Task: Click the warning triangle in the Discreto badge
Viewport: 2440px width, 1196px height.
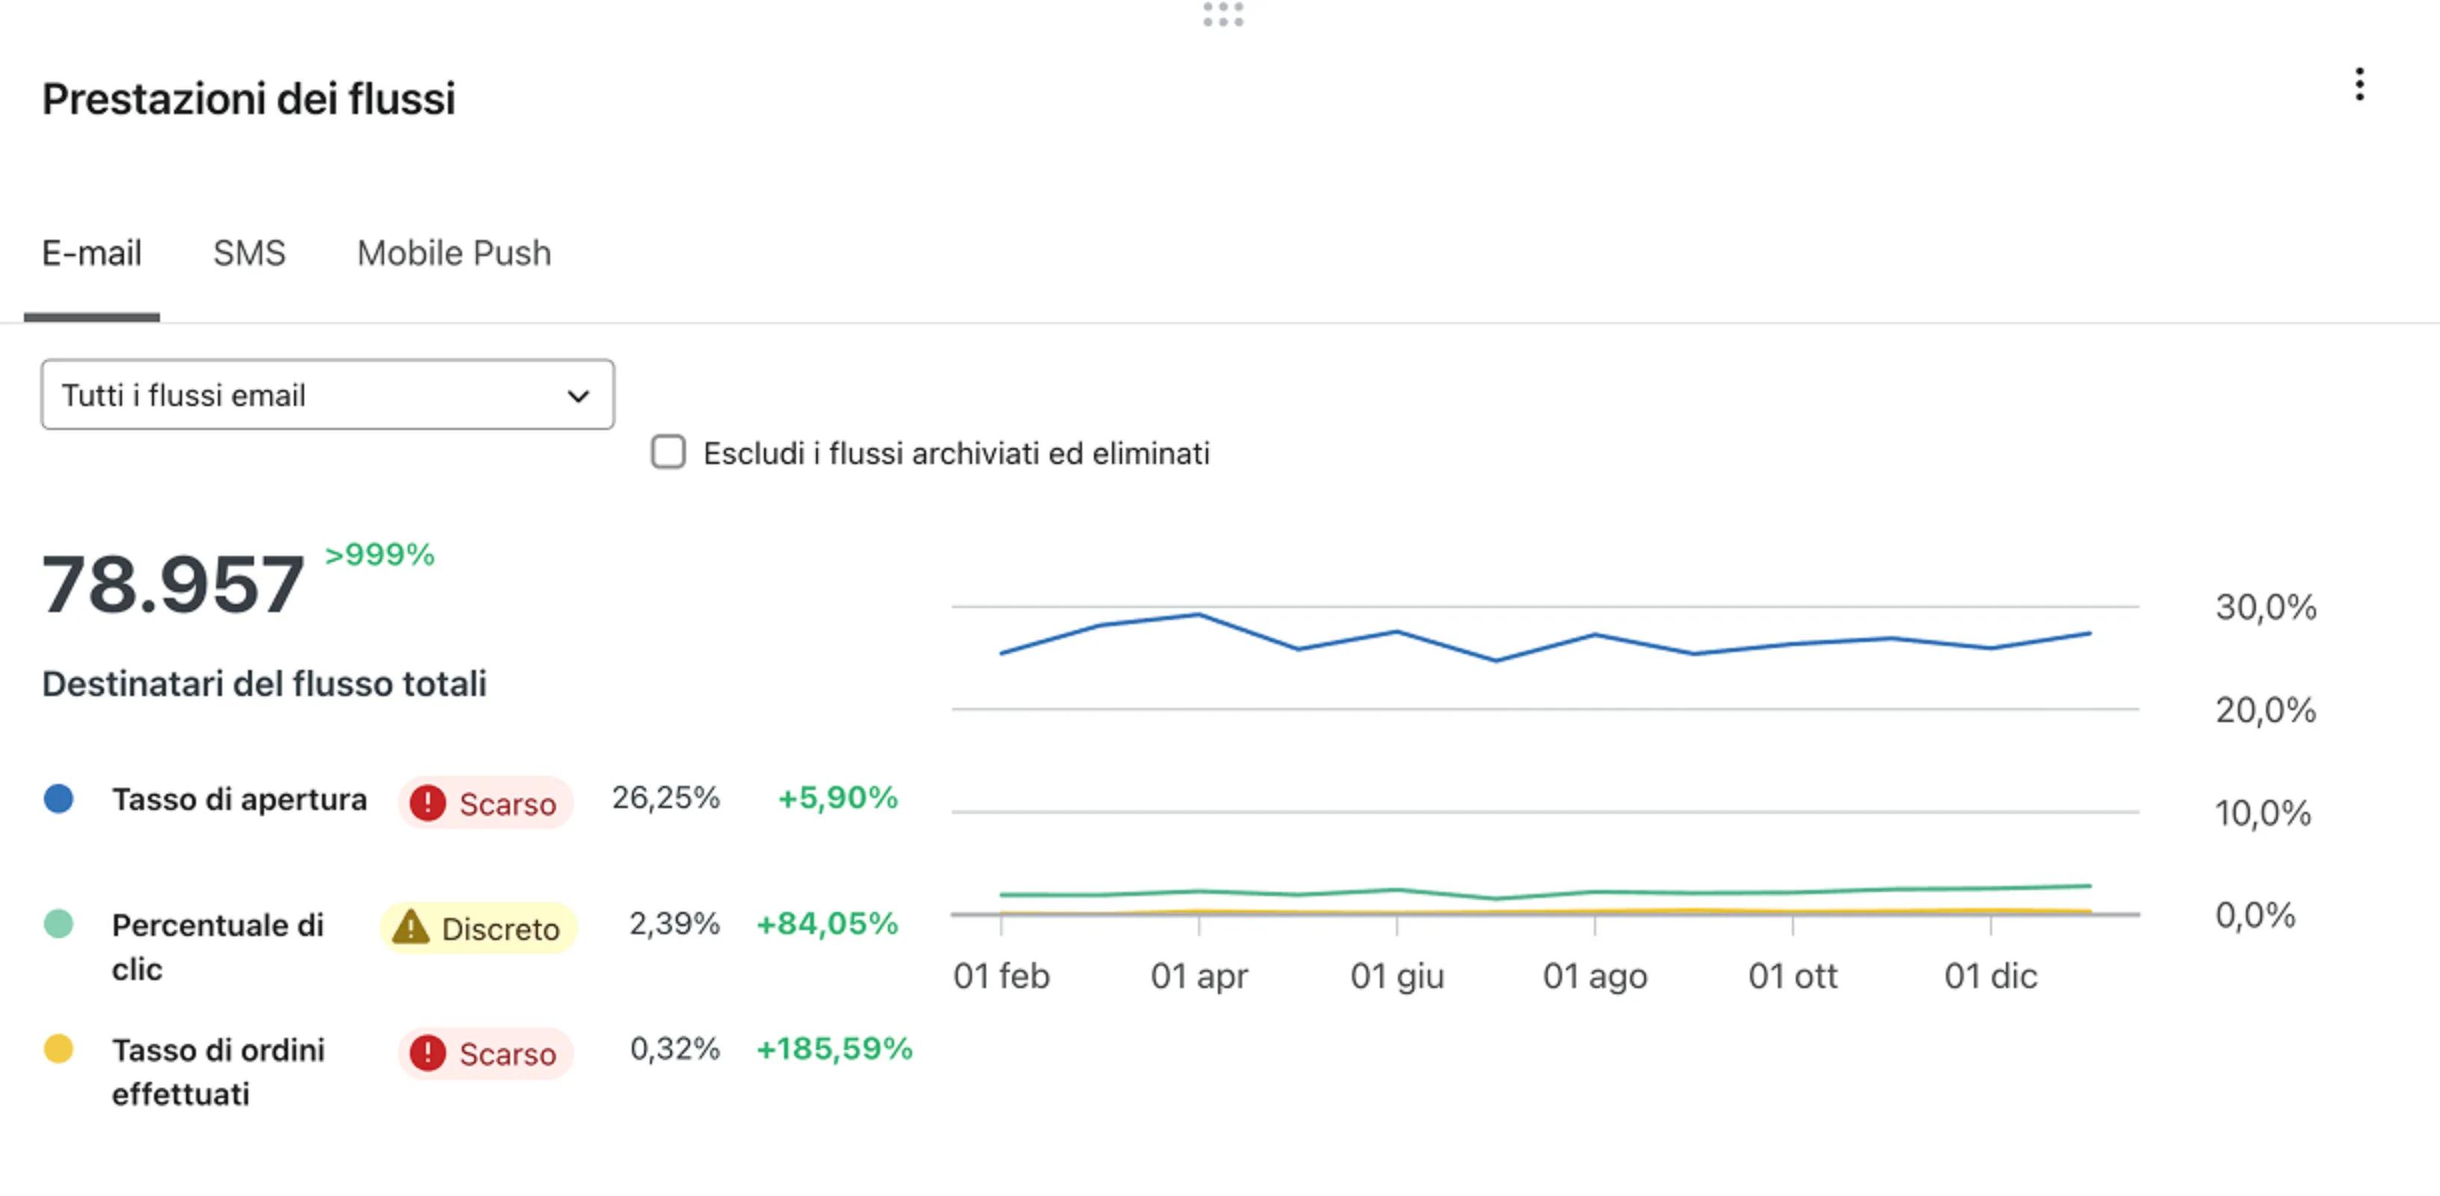Action: tap(410, 928)
